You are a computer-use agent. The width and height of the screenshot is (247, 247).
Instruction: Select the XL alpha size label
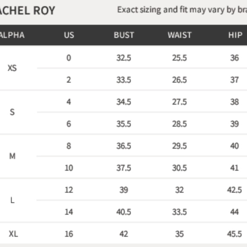pyautogui.click(x=13, y=234)
